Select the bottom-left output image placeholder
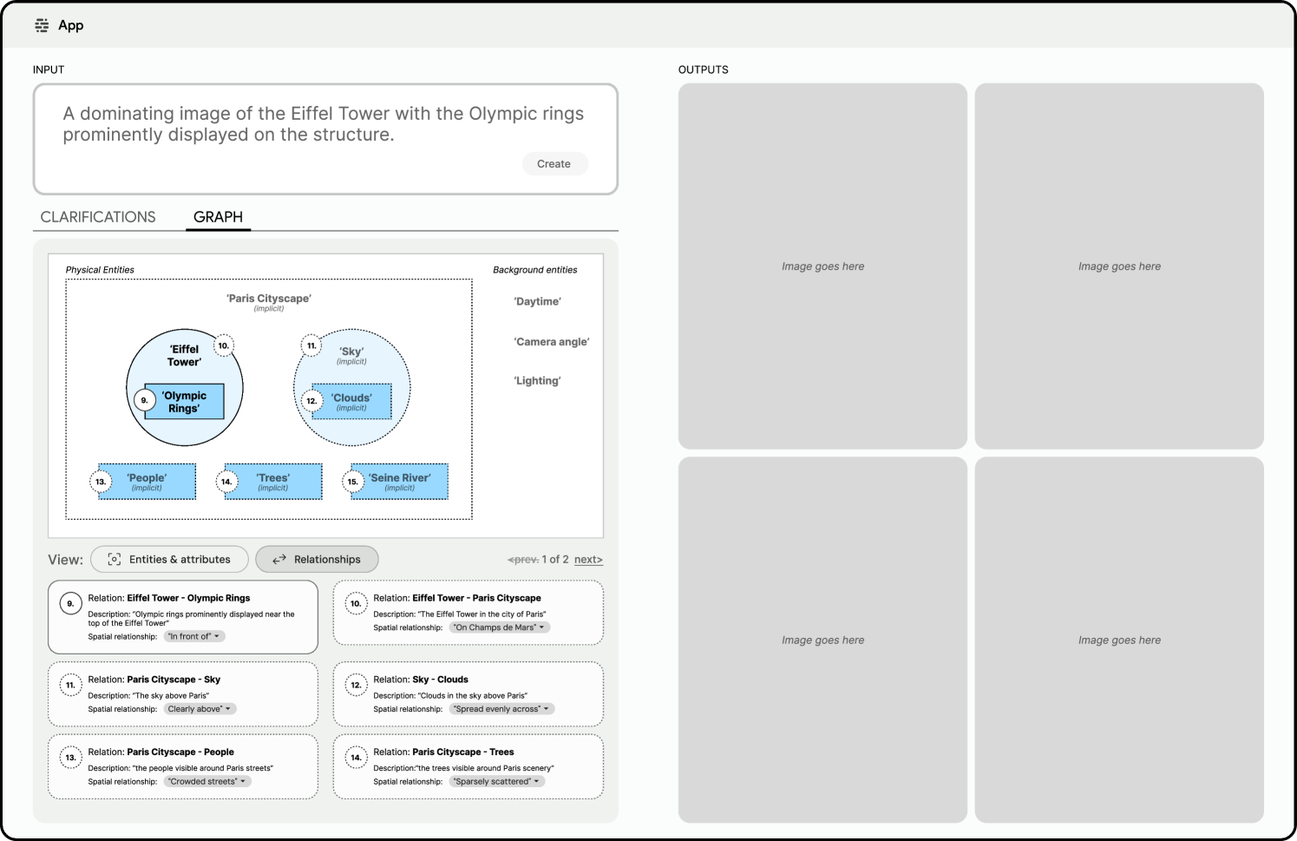Viewport: 1297px width, 841px height. click(822, 641)
